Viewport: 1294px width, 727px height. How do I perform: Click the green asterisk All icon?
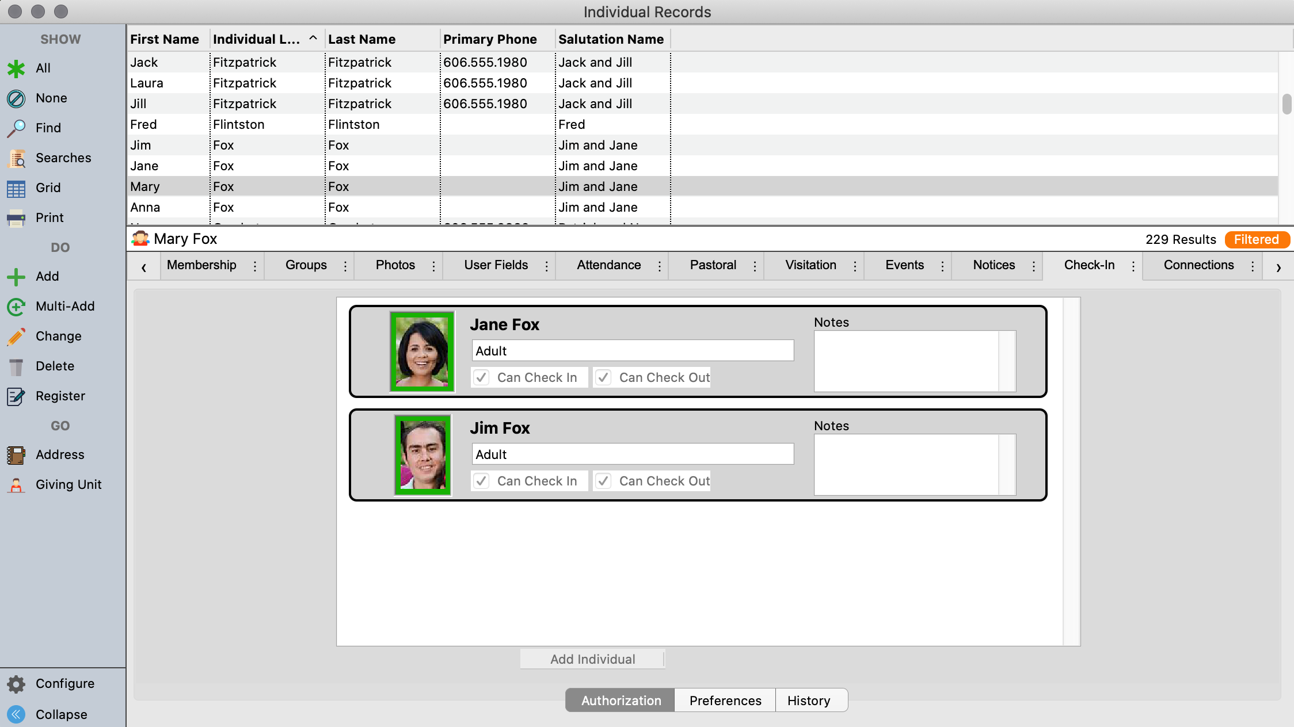16,68
